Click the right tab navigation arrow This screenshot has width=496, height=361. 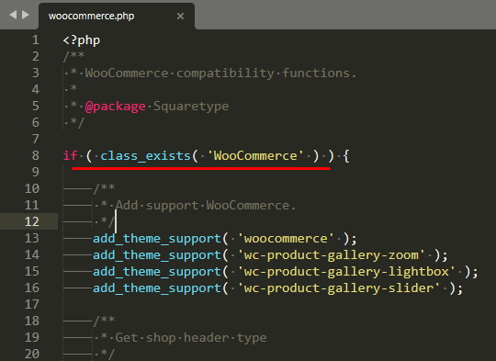26,15
